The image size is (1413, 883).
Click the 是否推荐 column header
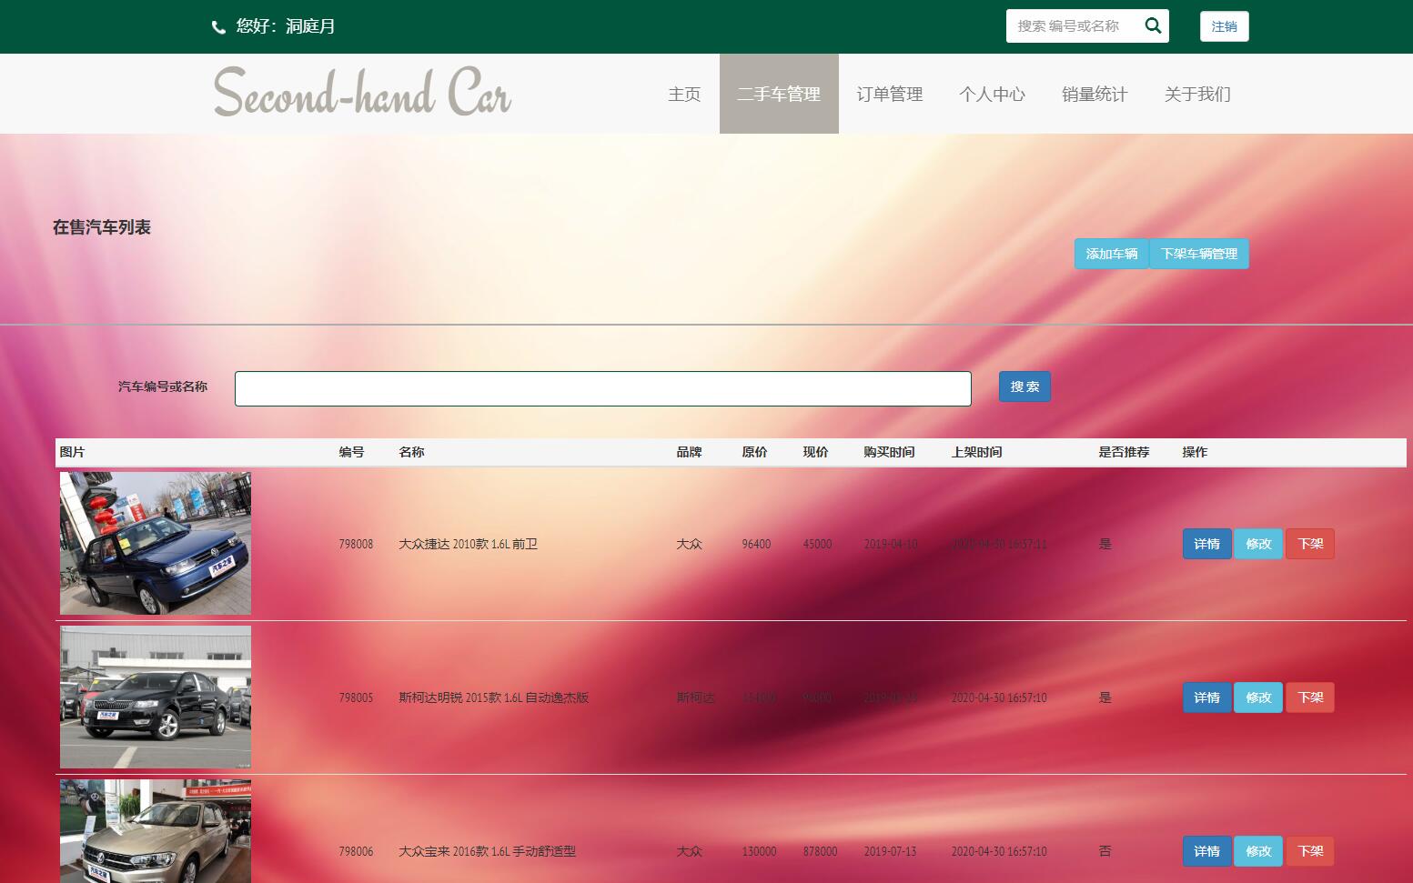point(1124,452)
